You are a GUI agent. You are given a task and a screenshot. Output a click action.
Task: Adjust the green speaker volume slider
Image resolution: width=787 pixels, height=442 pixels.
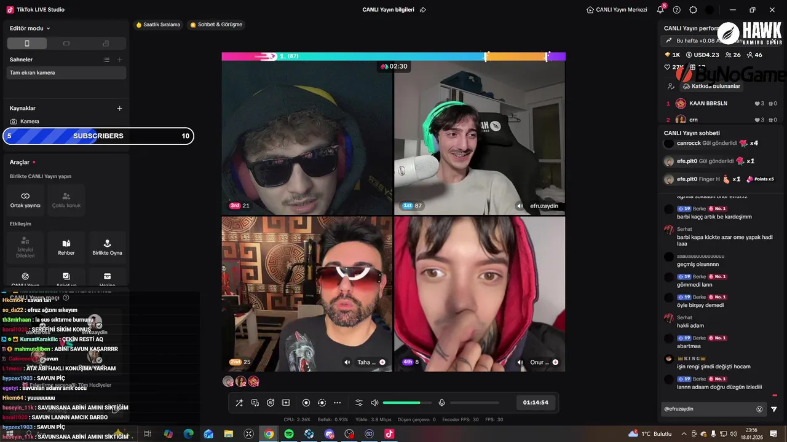tap(406, 403)
